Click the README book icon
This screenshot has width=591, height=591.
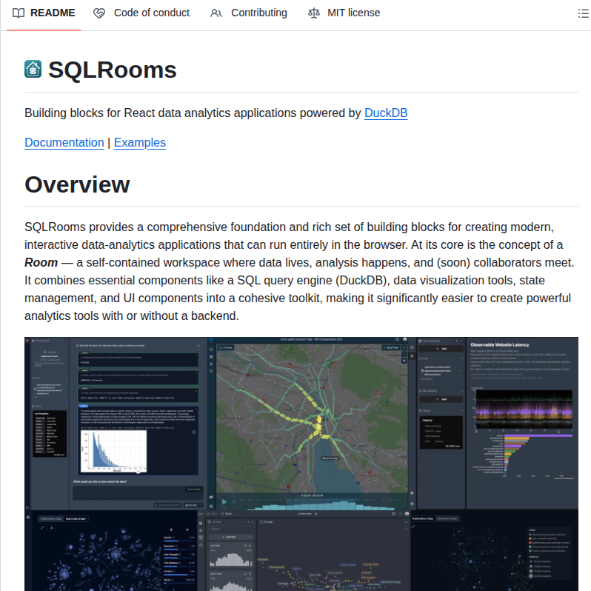[18, 13]
